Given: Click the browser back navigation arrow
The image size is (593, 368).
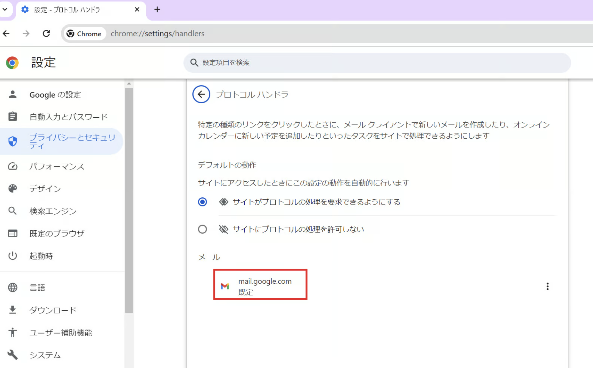Looking at the screenshot, I should (6, 33).
